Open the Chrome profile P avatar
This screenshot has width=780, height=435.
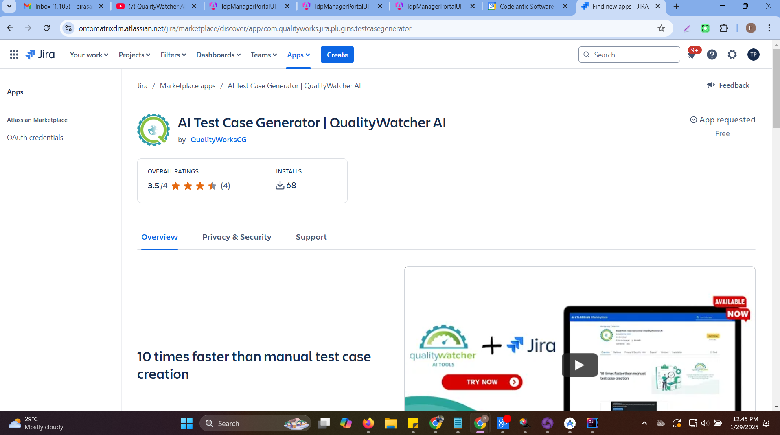click(x=751, y=28)
